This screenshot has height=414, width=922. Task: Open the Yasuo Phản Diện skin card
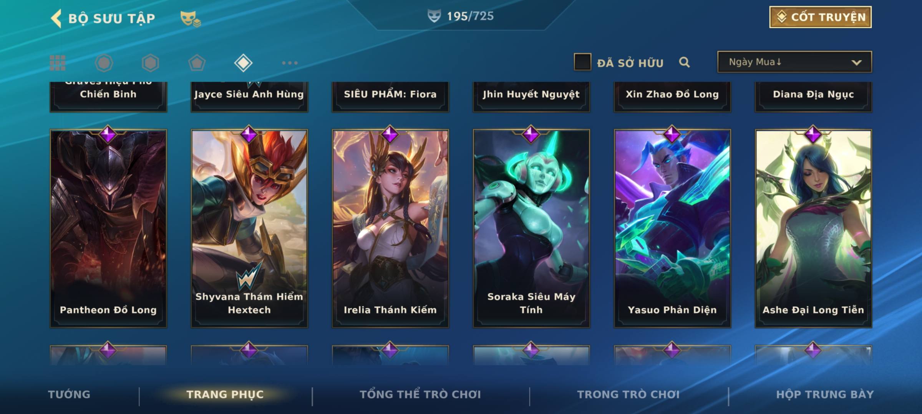click(x=672, y=228)
